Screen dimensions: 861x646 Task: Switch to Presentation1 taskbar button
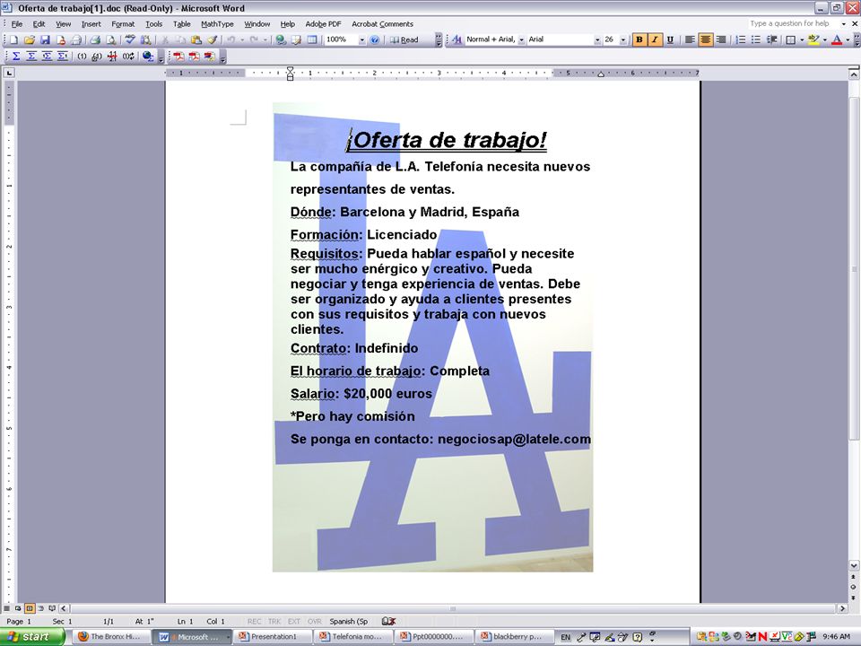274,637
